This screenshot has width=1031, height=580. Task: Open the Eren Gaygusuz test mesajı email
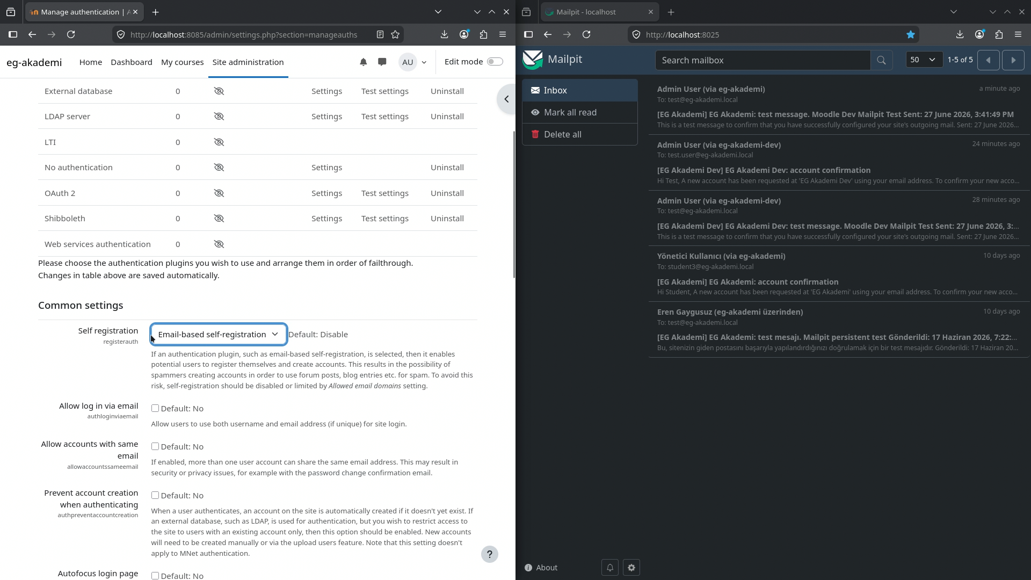pyautogui.click(x=839, y=329)
